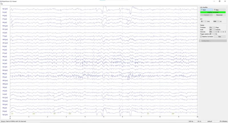
Task: Click the 8 second mark on the time axis
Action: 160,117
